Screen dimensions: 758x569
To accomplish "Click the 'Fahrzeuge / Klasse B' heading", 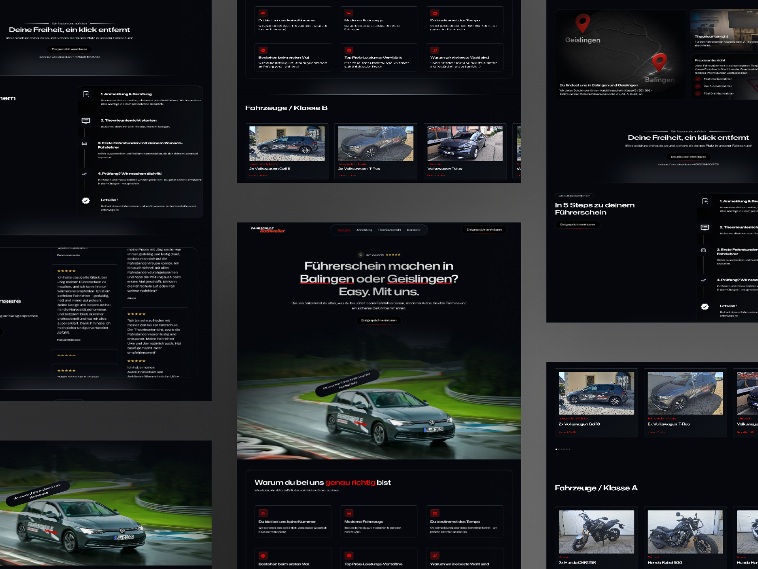I will pos(287,108).
